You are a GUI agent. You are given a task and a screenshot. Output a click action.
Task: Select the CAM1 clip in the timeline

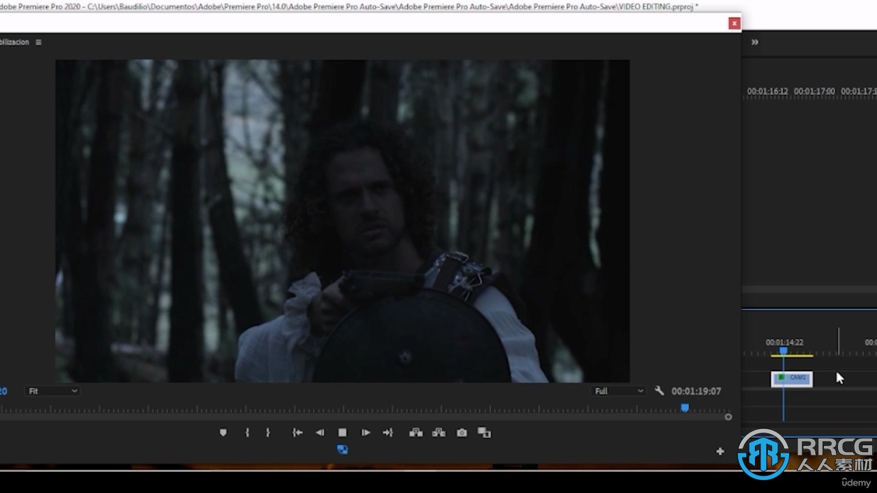pos(792,379)
